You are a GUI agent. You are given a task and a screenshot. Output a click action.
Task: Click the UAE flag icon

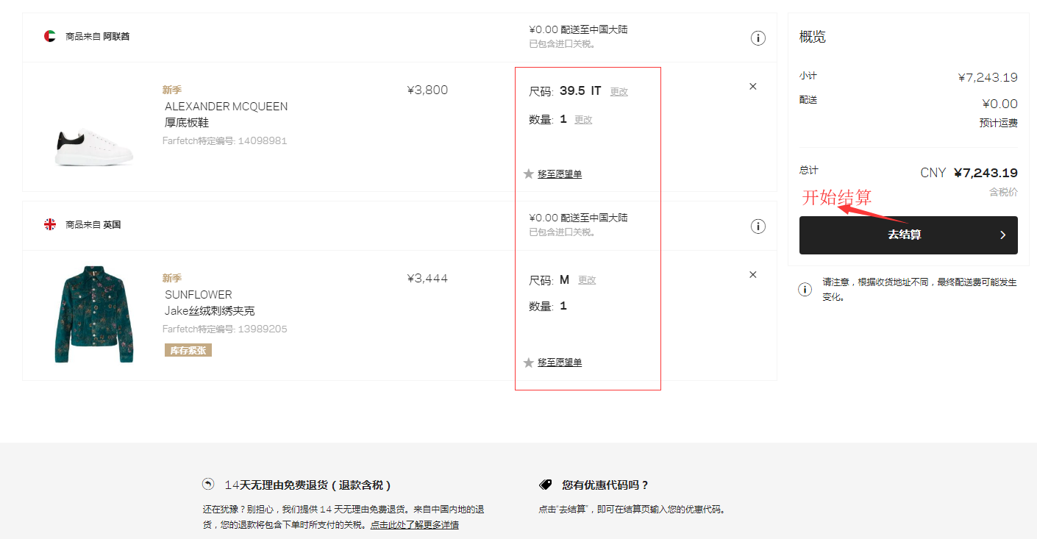point(50,36)
